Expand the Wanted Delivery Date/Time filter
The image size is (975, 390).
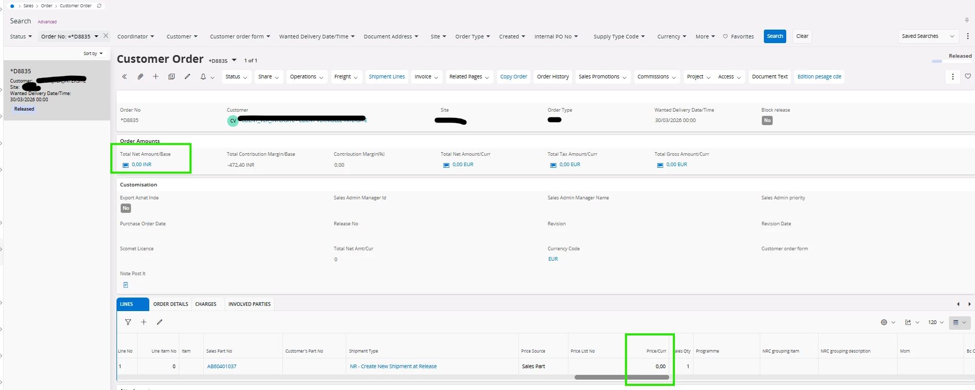[317, 36]
